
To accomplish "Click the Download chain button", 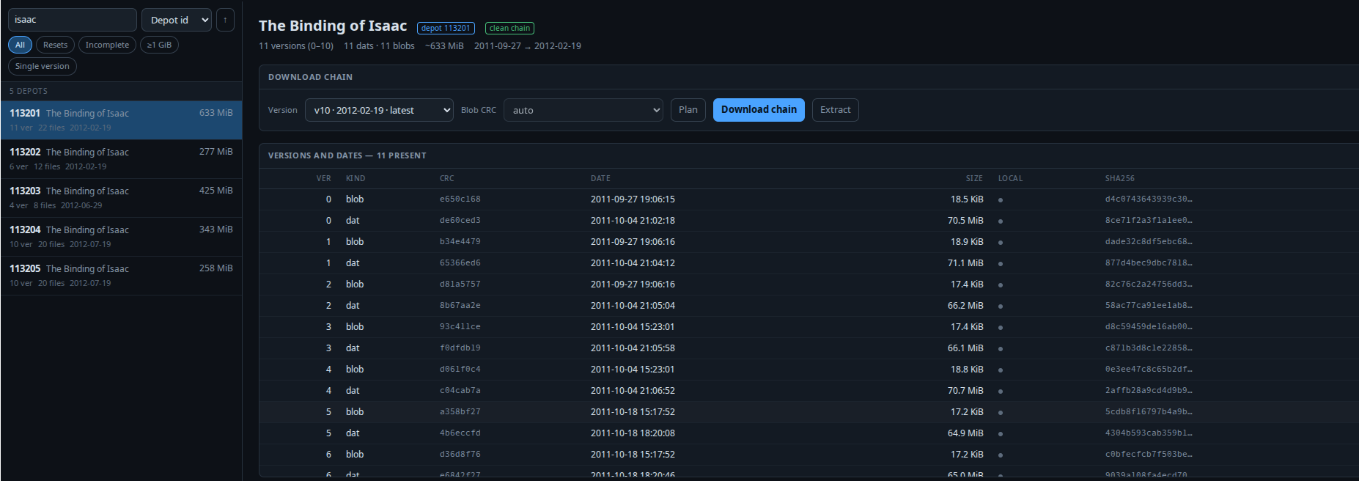I will 759,110.
